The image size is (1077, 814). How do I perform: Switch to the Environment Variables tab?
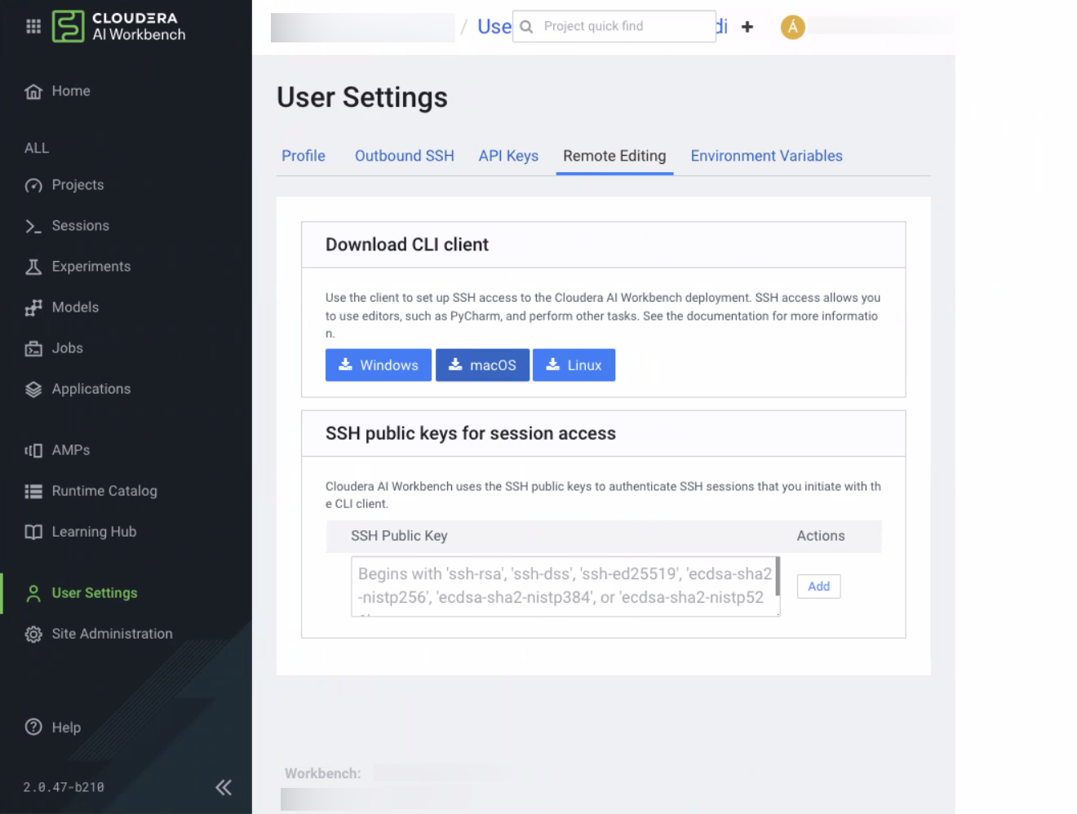coord(766,156)
